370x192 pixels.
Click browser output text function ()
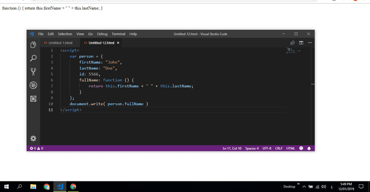[11, 8]
